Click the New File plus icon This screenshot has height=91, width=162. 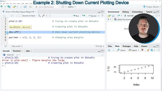[2, 7]
